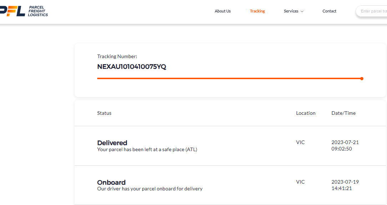
Task: Click the end dot of the progress bar
Action: pyautogui.click(x=362, y=78)
